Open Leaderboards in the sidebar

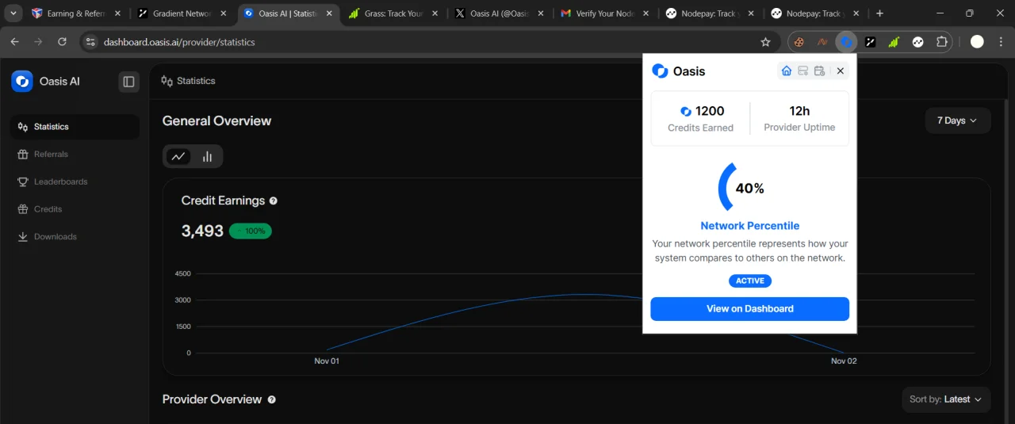click(75, 181)
